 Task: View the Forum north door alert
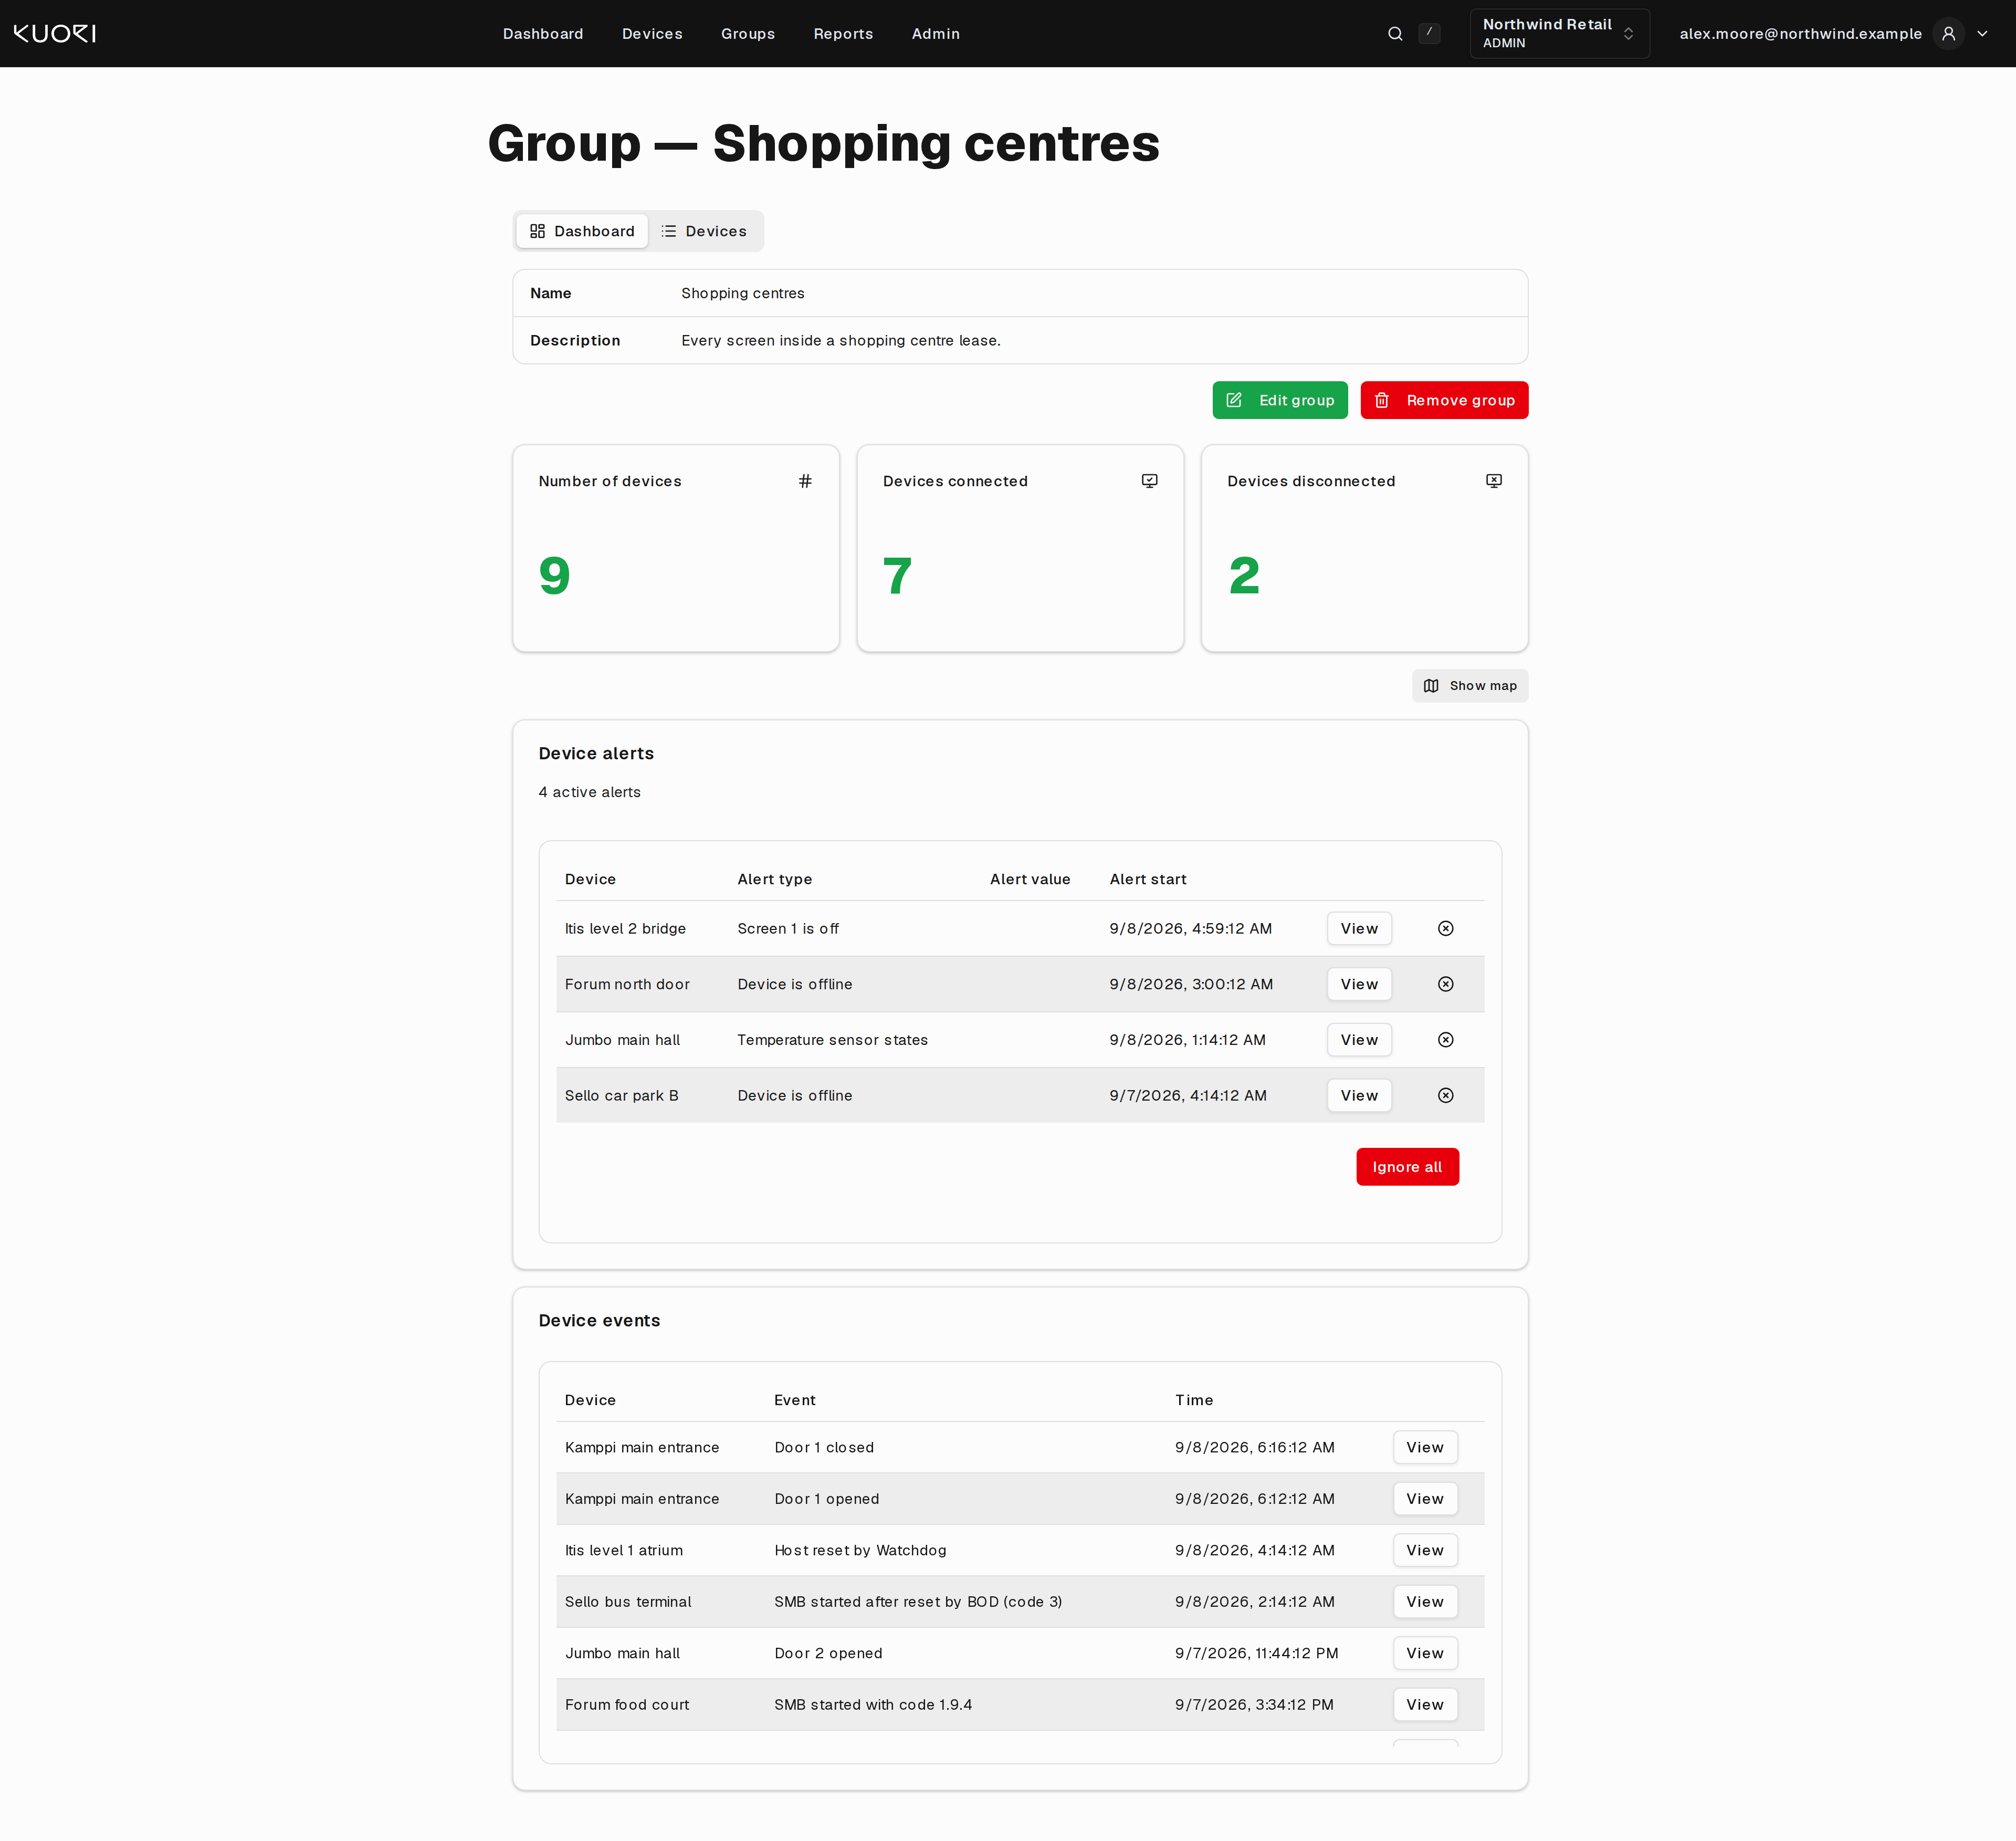tap(1359, 984)
